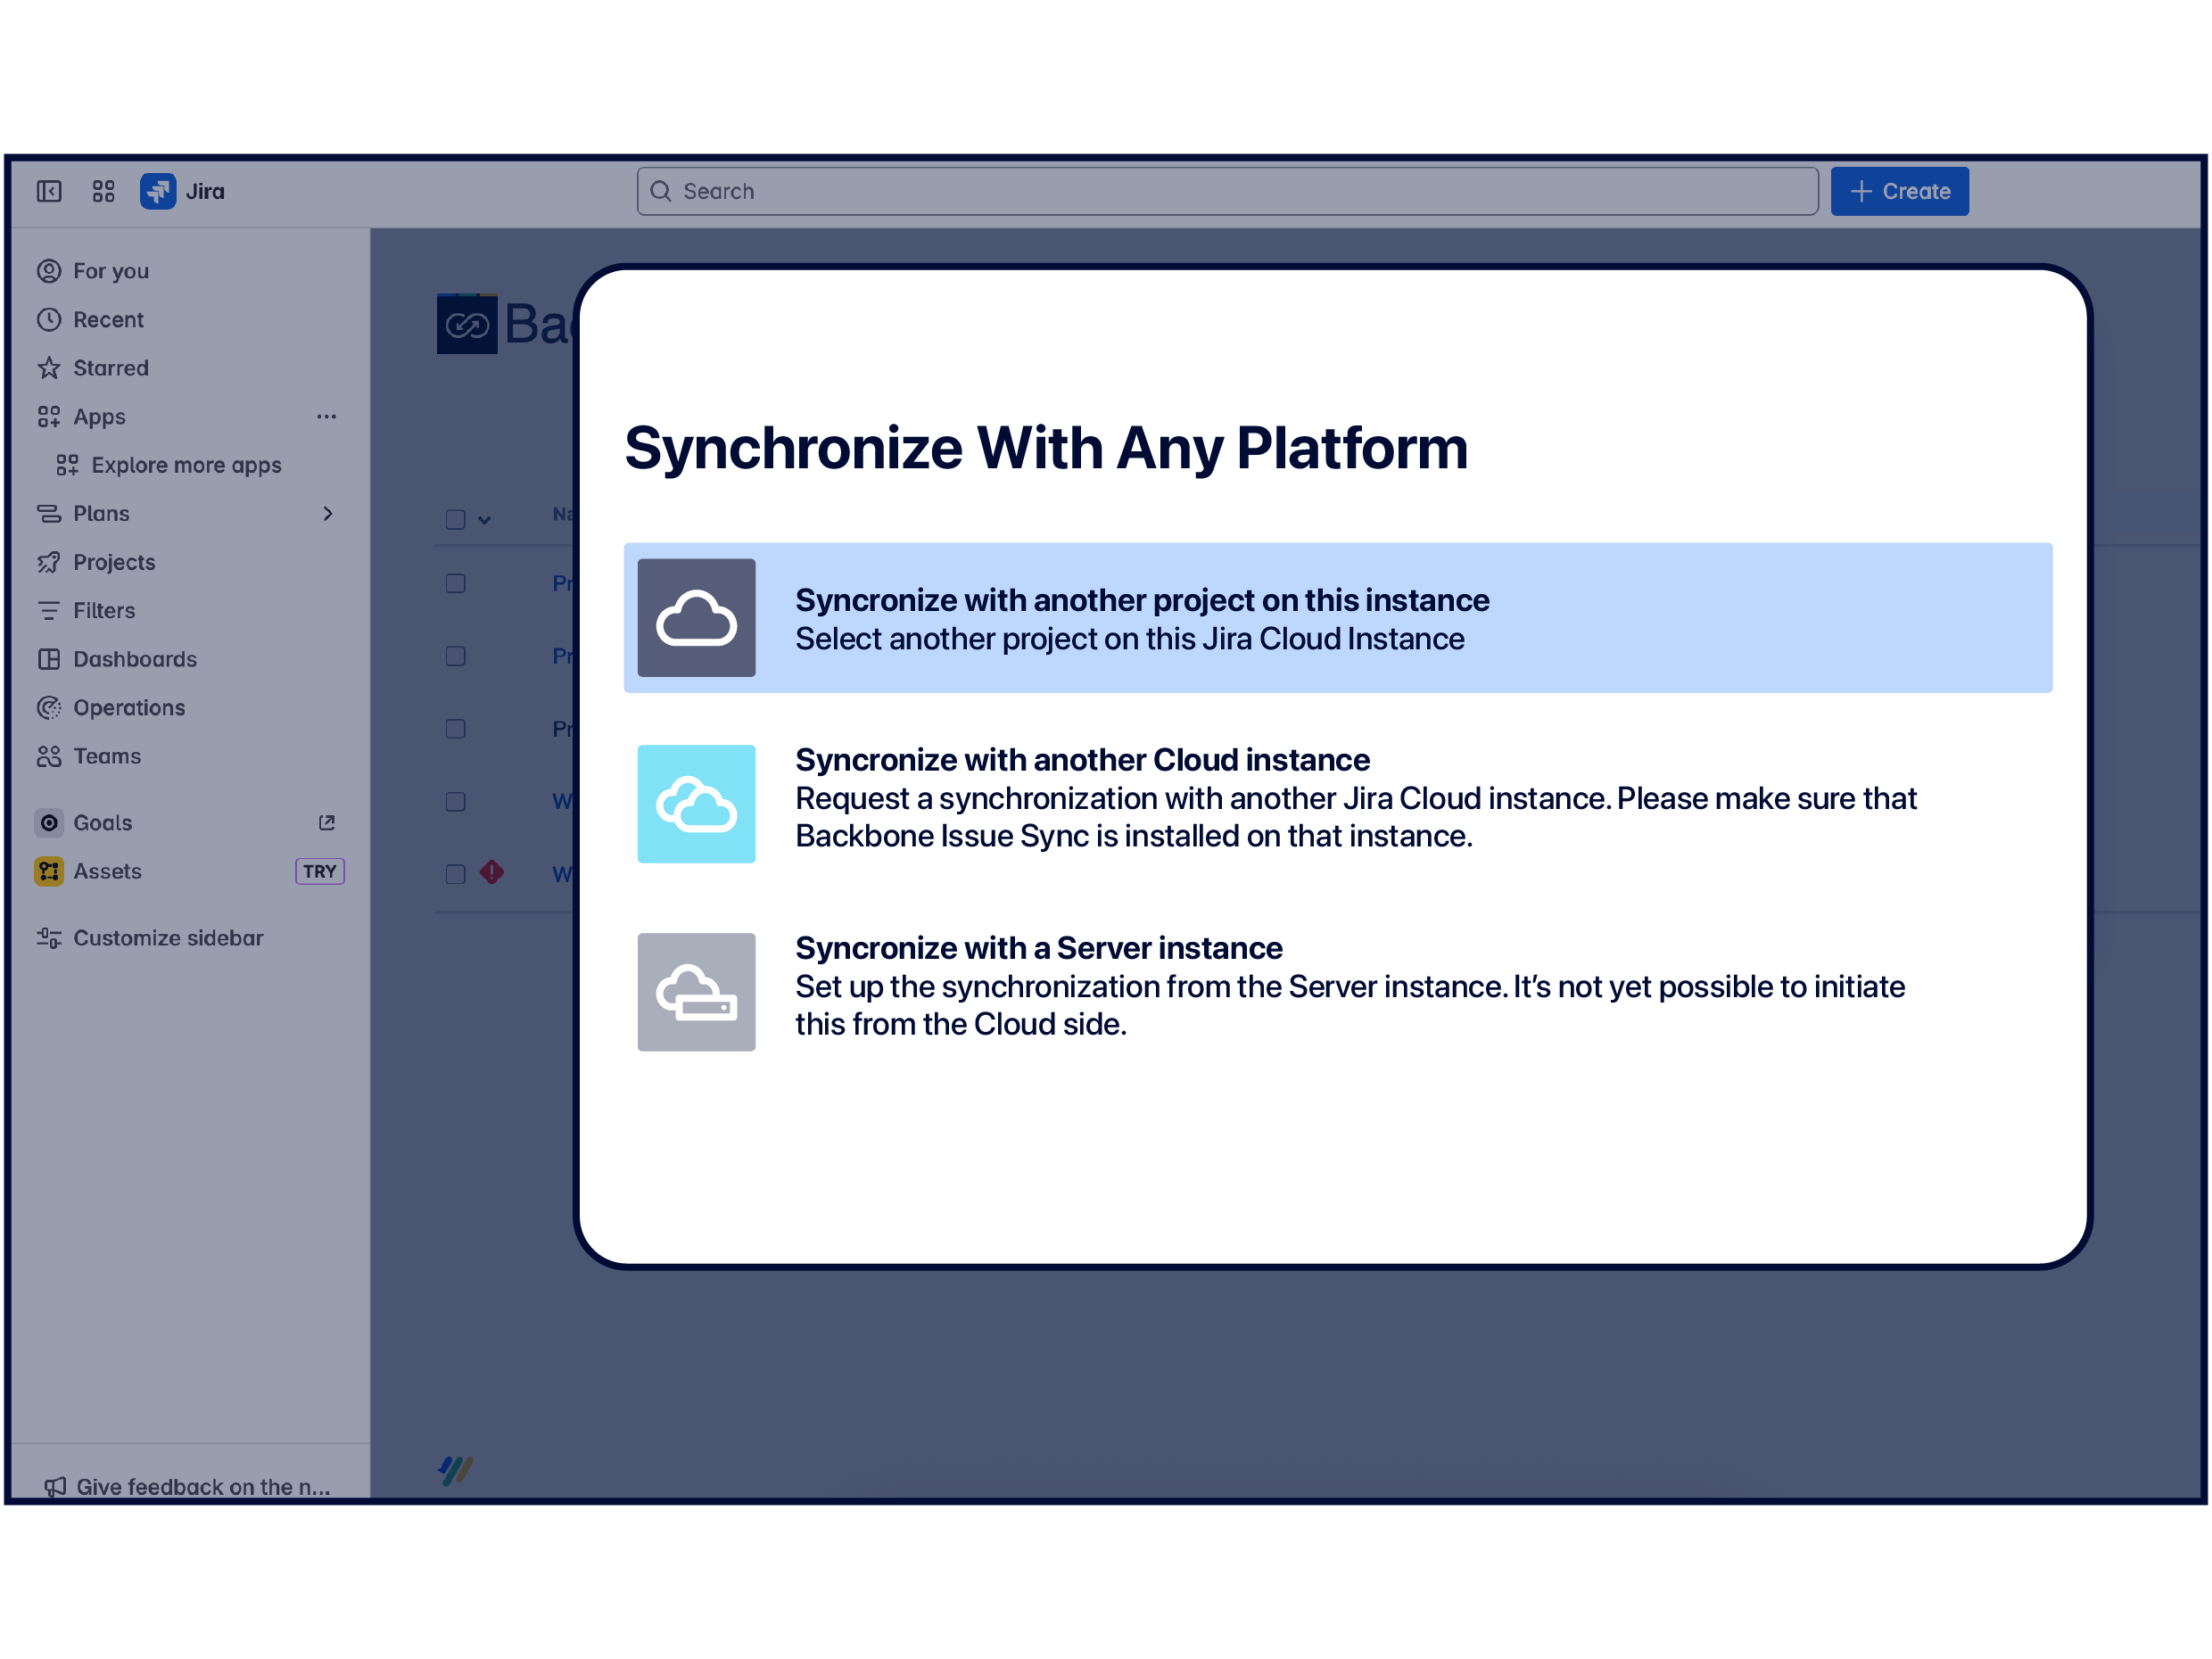Click the Plans stacked-bars icon in sidebar
The image size is (2212, 1659).
click(49, 514)
